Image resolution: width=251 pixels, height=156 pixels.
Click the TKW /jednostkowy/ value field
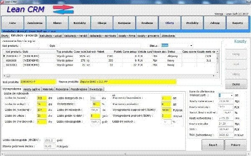226,135
